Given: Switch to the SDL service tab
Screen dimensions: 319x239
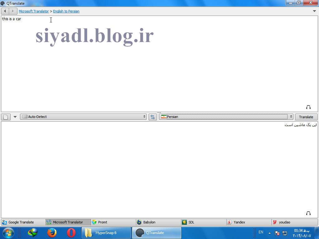Looking at the screenshot, I should (204, 222).
